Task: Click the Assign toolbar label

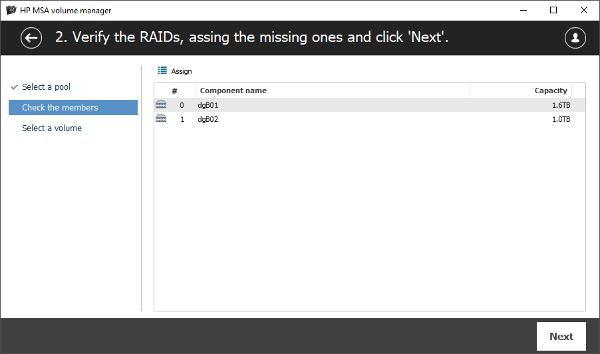Action: pos(182,71)
